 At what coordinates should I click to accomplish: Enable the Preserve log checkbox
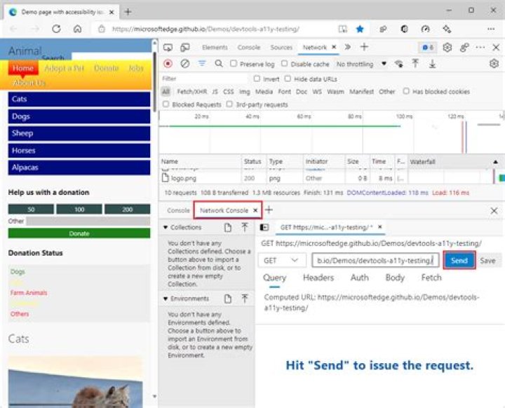point(234,63)
